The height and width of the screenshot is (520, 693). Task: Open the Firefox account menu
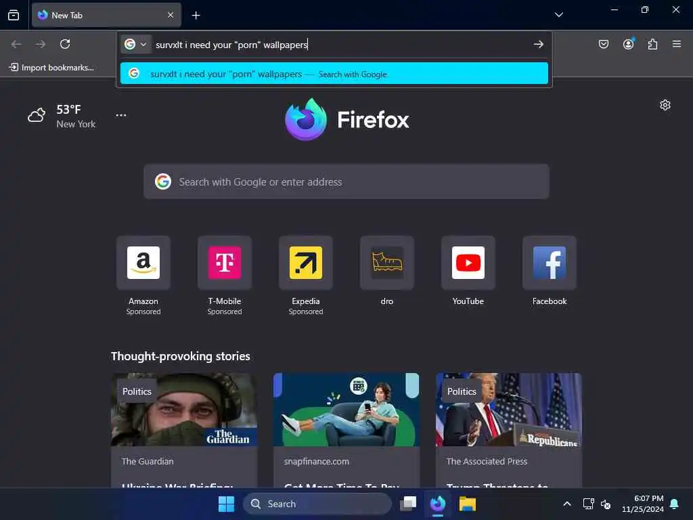tap(628, 44)
